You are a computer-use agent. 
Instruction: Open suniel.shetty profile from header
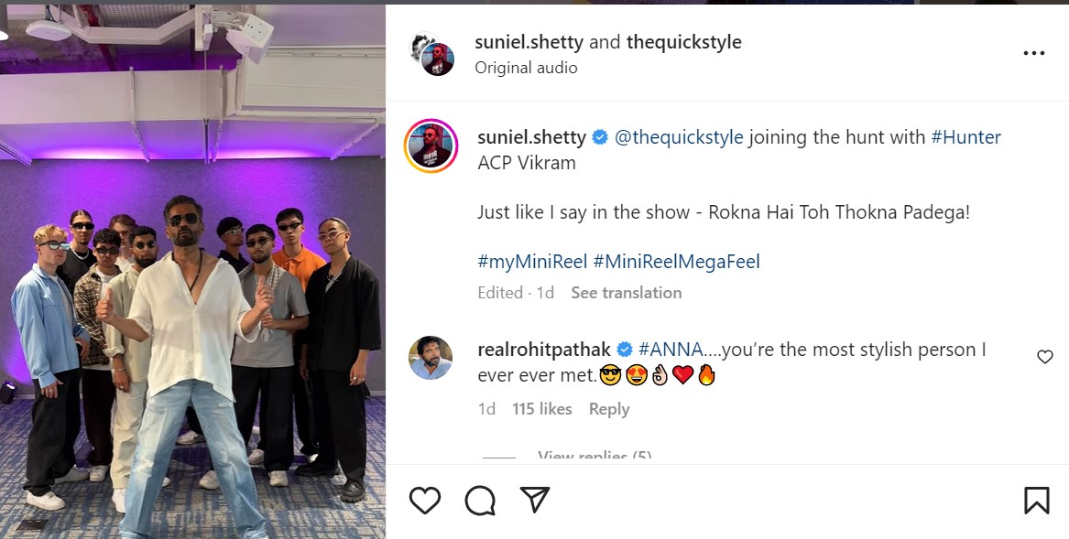click(528, 42)
